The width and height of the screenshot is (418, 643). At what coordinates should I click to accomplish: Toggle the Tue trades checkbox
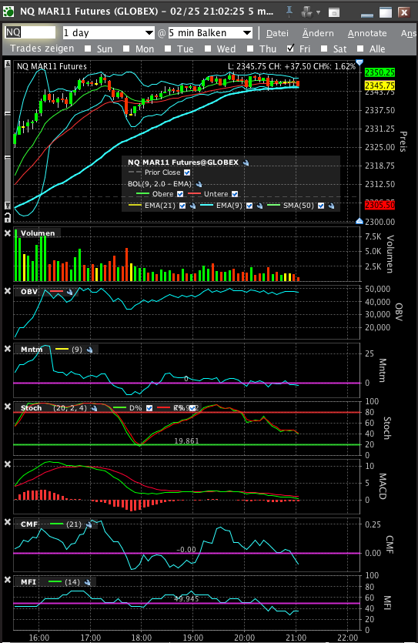pos(168,49)
